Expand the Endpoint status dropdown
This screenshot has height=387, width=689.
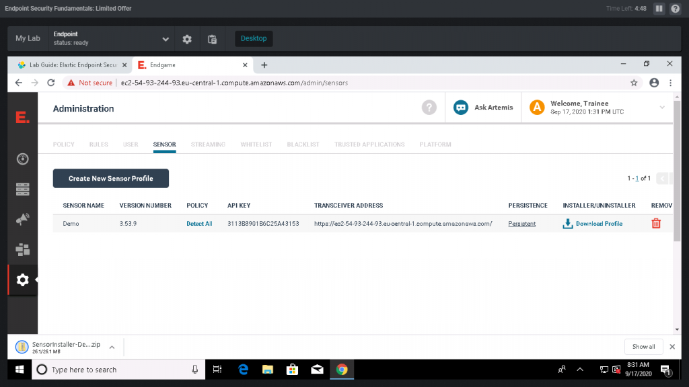[166, 39]
